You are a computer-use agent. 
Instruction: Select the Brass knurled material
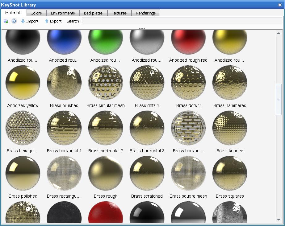(230, 128)
